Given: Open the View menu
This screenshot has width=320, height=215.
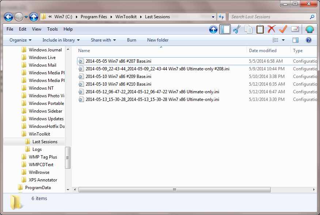Looking at the screenshot, I should click(x=37, y=29).
